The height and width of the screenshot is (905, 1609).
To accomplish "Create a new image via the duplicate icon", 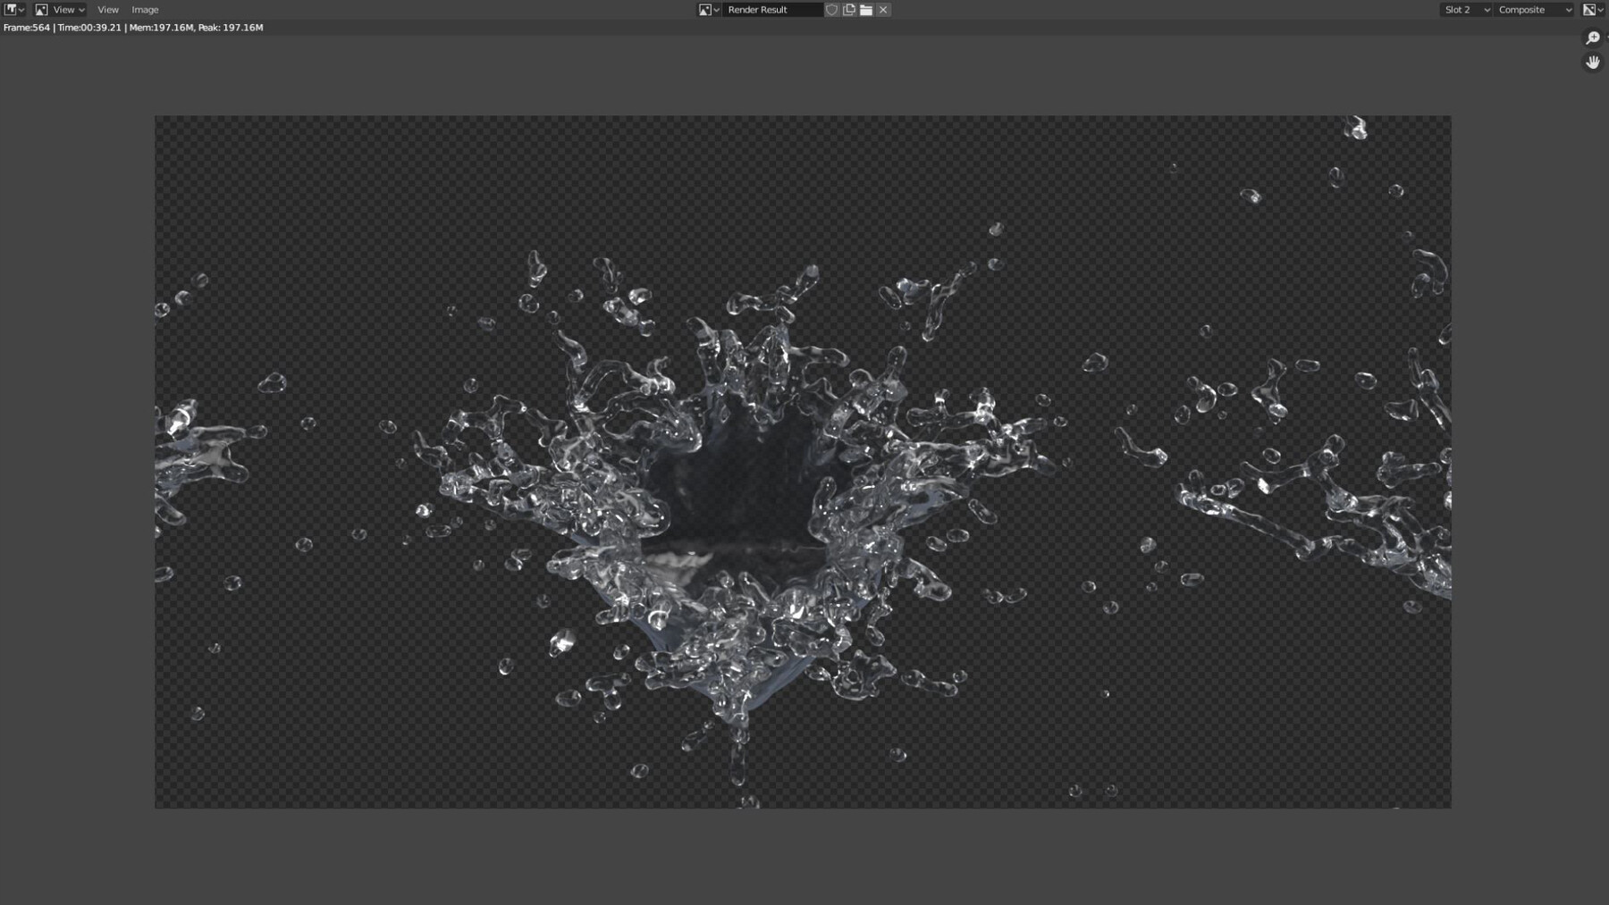I will (x=847, y=9).
